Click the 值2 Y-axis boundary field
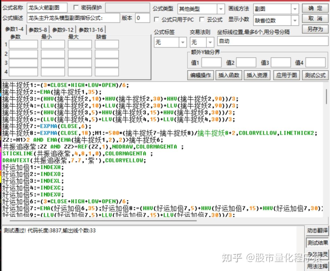This screenshot has width=330, height=271. [246, 62]
